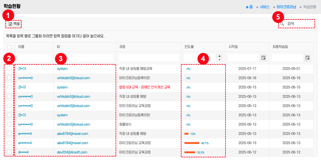Click the 이름 filter input field

pyautogui.click(x=34, y=58)
